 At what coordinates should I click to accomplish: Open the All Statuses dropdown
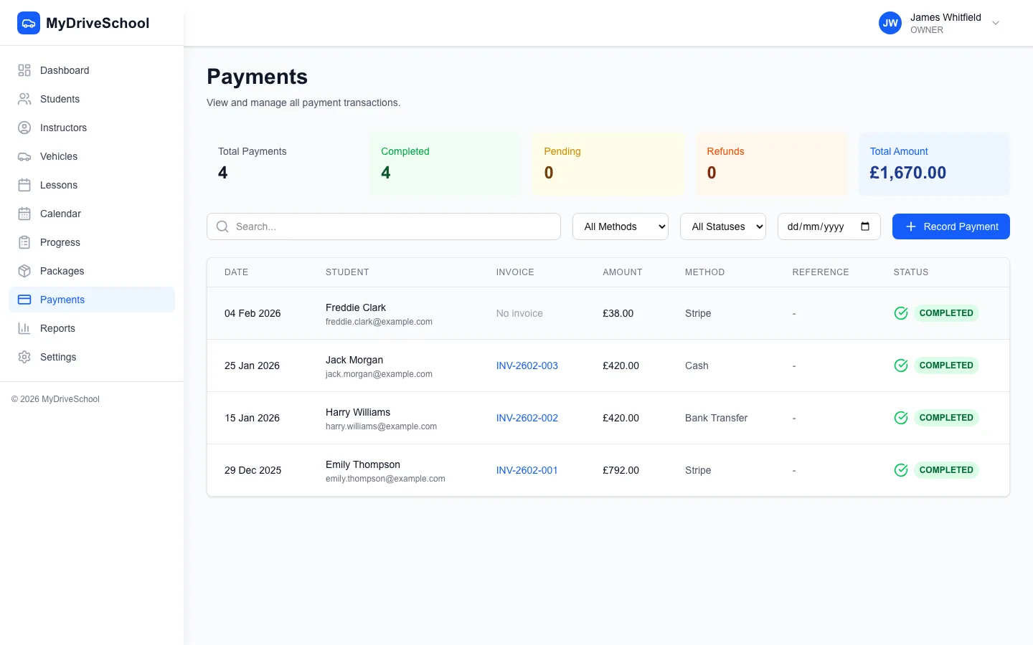[x=722, y=226]
